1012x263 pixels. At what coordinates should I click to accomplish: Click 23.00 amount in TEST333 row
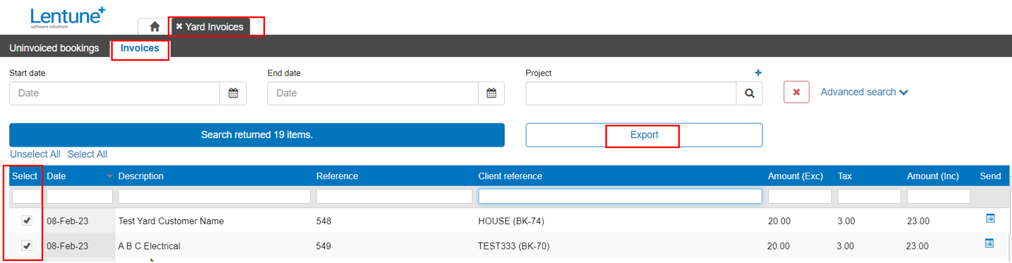click(917, 246)
